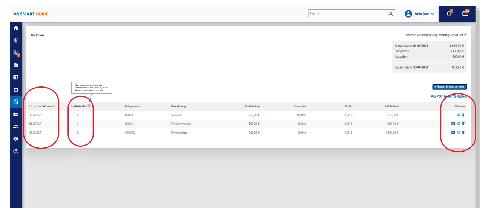
Task: Edit the Verkauf entry
Action: point(459,115)
